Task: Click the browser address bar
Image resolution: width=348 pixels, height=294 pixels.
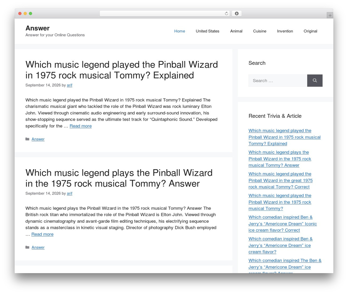Action: coord(164,14)
